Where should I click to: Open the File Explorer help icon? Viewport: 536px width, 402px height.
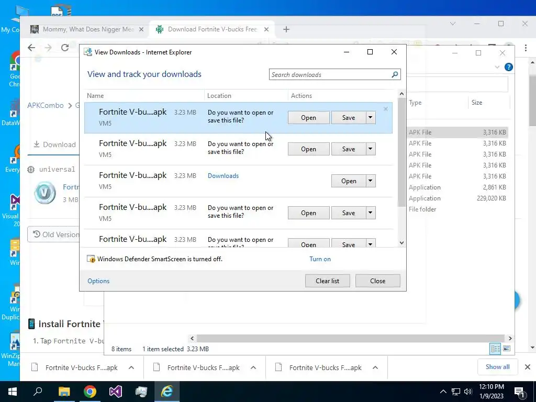click(509, 67)
